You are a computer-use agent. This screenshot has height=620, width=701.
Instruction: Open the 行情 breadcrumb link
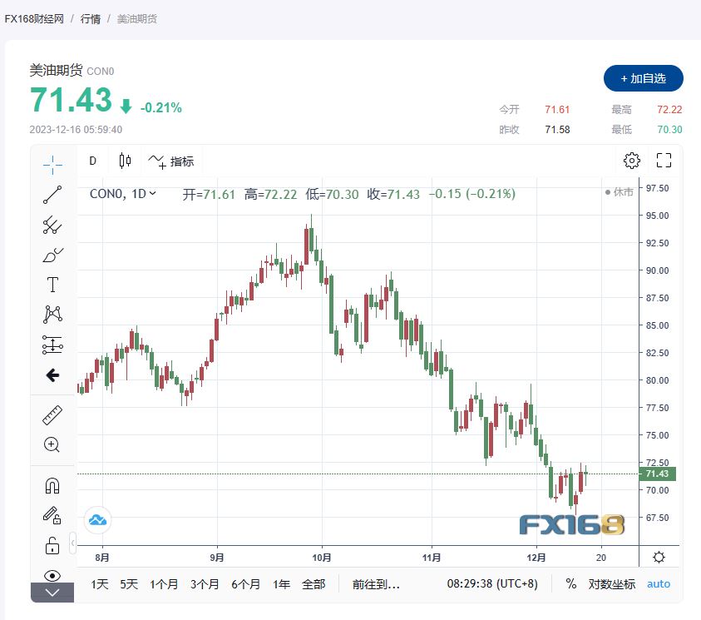[x=91, y=18]
